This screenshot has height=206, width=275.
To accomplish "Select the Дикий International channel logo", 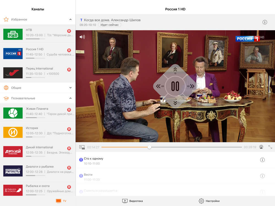I will pos(13,152).
